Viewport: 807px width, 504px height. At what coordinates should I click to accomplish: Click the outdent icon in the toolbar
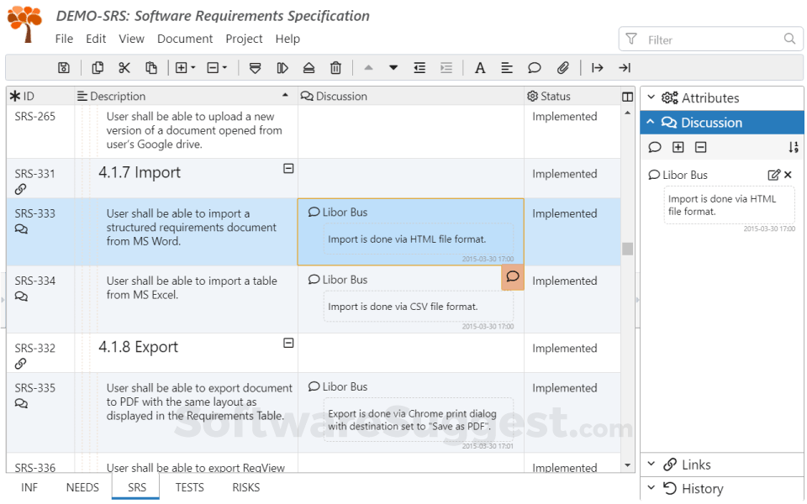coord(419,68)
